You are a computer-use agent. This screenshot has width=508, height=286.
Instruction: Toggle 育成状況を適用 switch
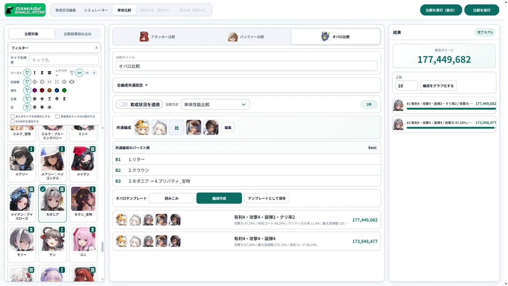124,104
